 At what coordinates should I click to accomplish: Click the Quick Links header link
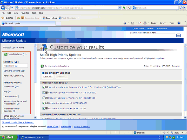(x=138, y=29)
